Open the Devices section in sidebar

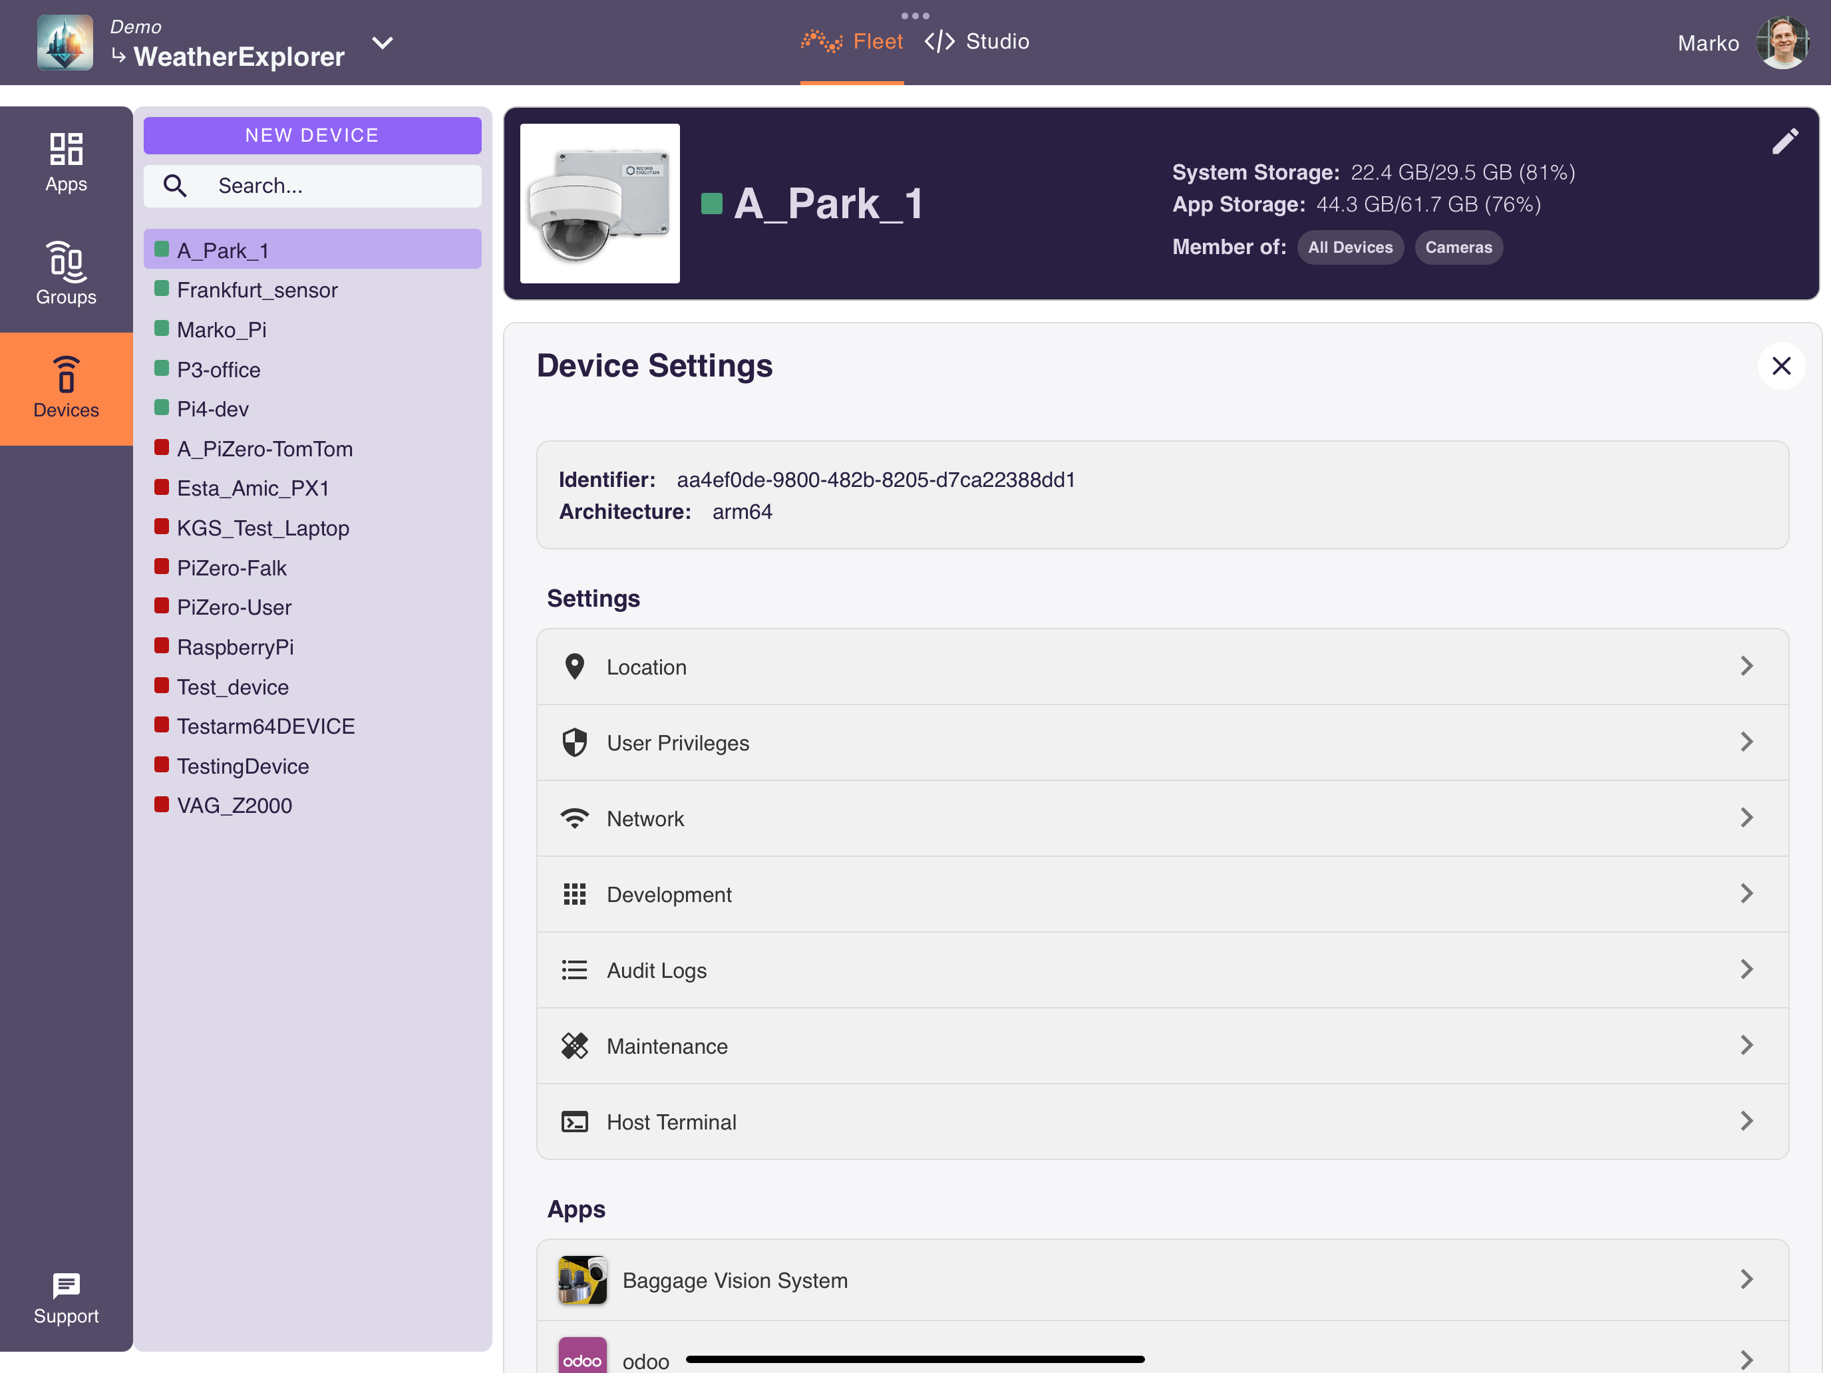(67, 388)
